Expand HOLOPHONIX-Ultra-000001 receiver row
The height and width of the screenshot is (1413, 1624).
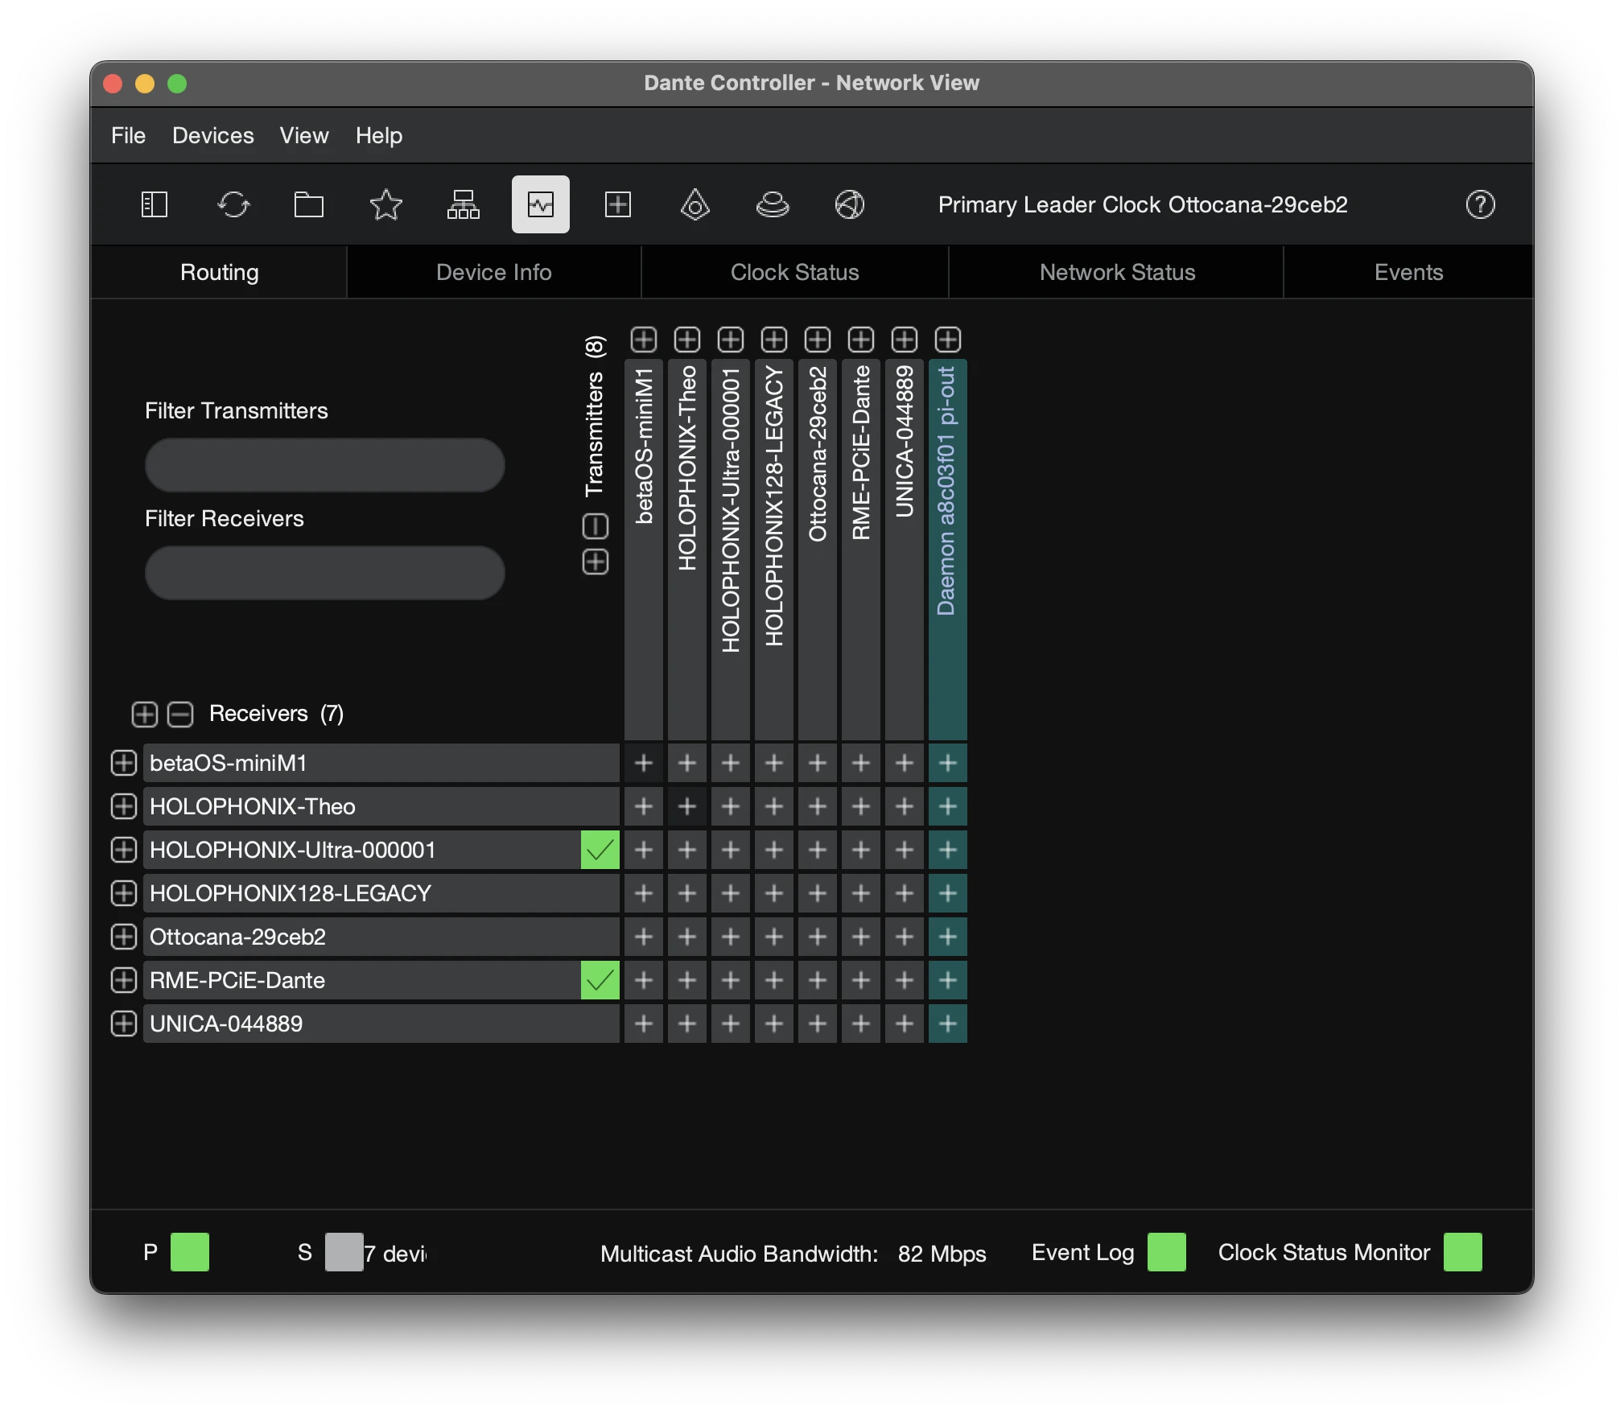(124, 850)
